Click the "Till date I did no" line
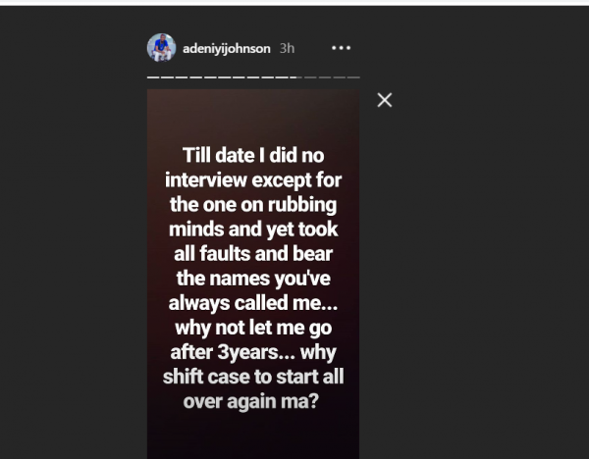 [253, 156]
